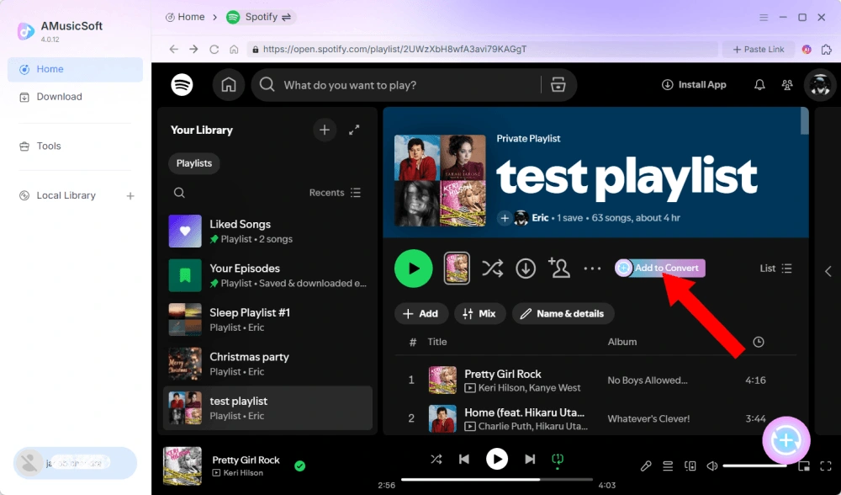
Task: Create playlist with Your Library plus button
Action: coord(325,130)
